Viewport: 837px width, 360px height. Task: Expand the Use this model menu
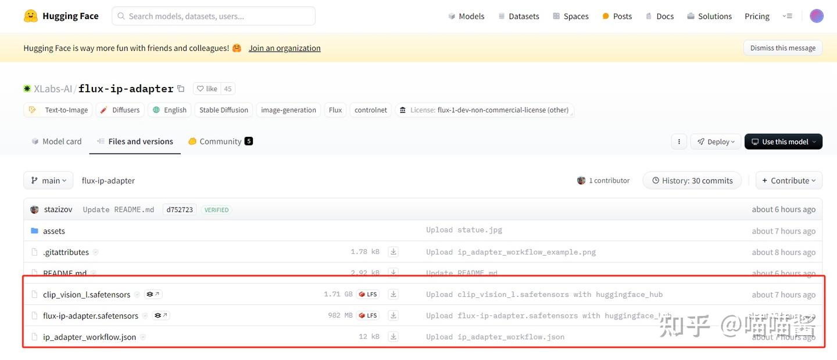point(783,141)
